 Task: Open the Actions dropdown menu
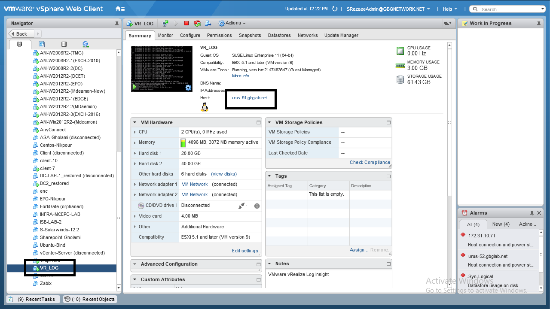(x=232, y=23)
